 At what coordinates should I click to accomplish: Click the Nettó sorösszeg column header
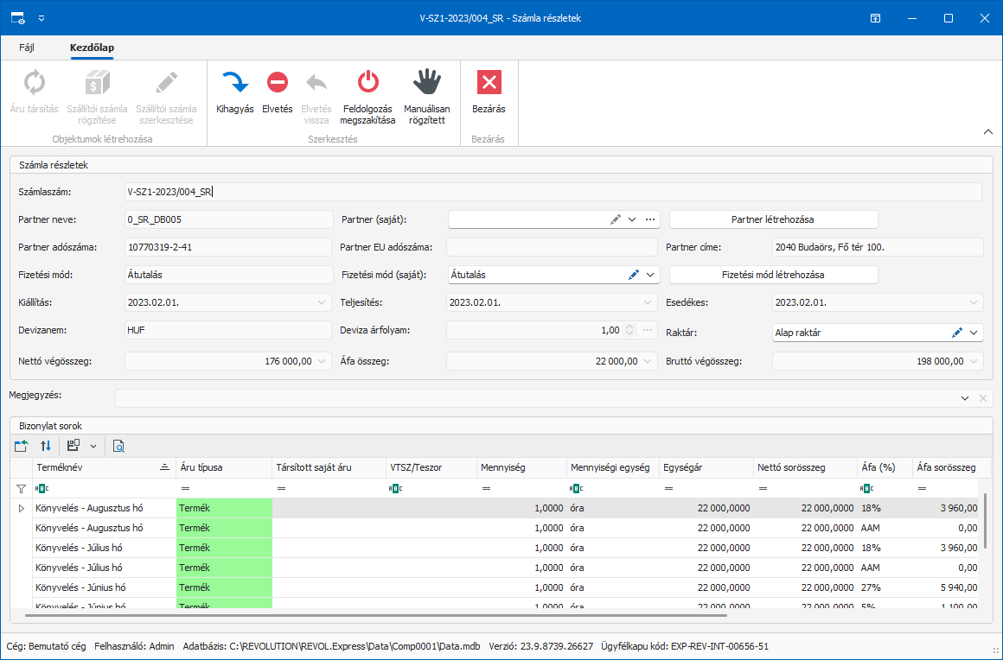click(805, 467)
